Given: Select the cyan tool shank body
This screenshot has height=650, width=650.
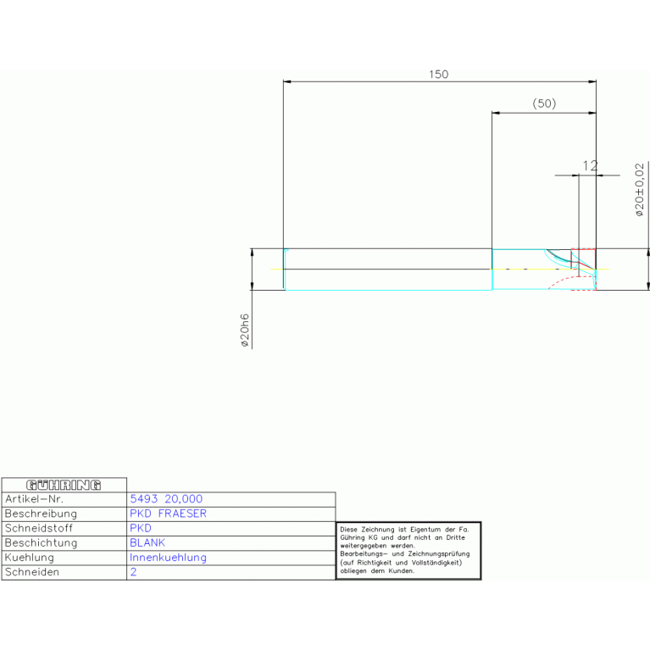Looking at the screenshot, I should coord(387,269).
